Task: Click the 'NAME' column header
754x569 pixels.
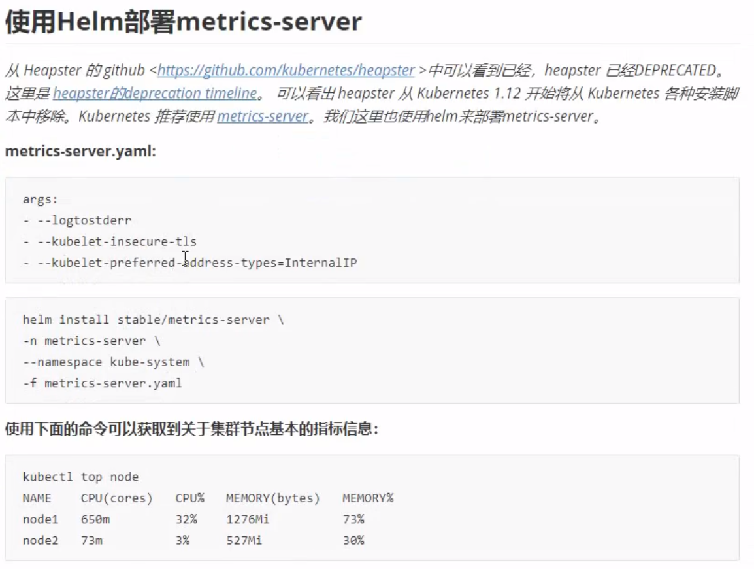Action: 37,498
